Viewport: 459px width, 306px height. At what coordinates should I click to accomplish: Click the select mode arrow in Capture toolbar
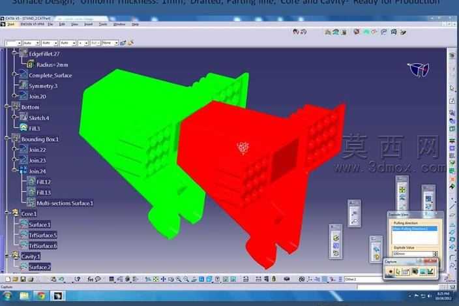398,271
